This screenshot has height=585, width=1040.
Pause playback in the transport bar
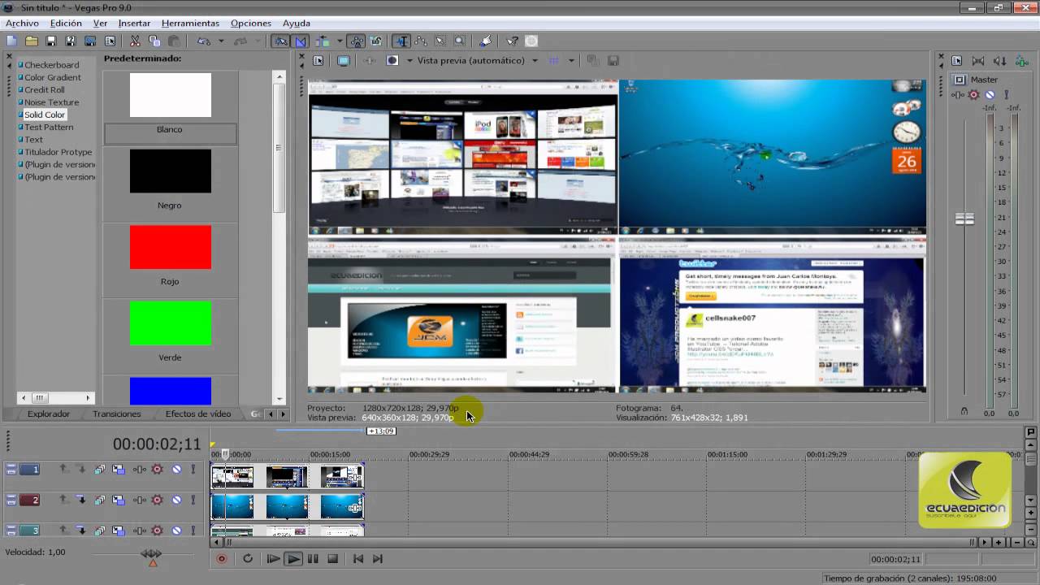313,558
